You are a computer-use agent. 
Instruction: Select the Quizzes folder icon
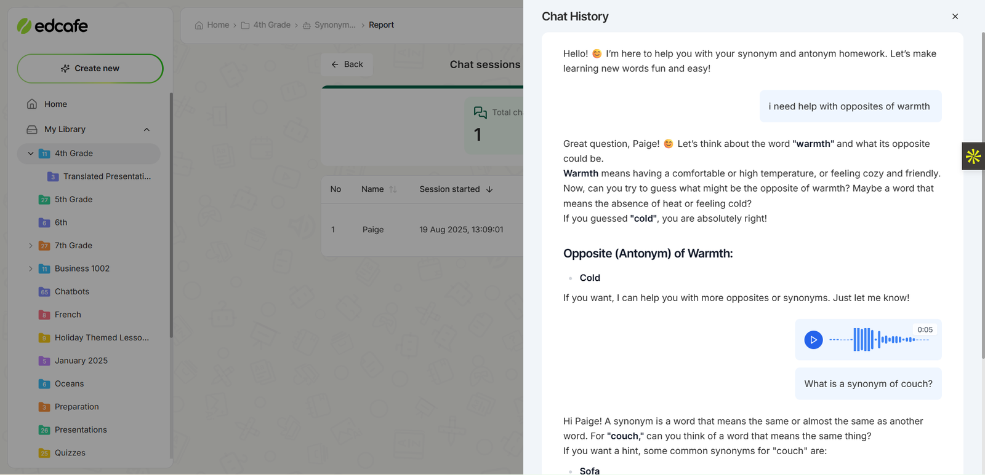pos(44,453)
